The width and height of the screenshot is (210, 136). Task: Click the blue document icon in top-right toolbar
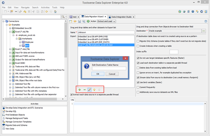click(x=188, y=12)
